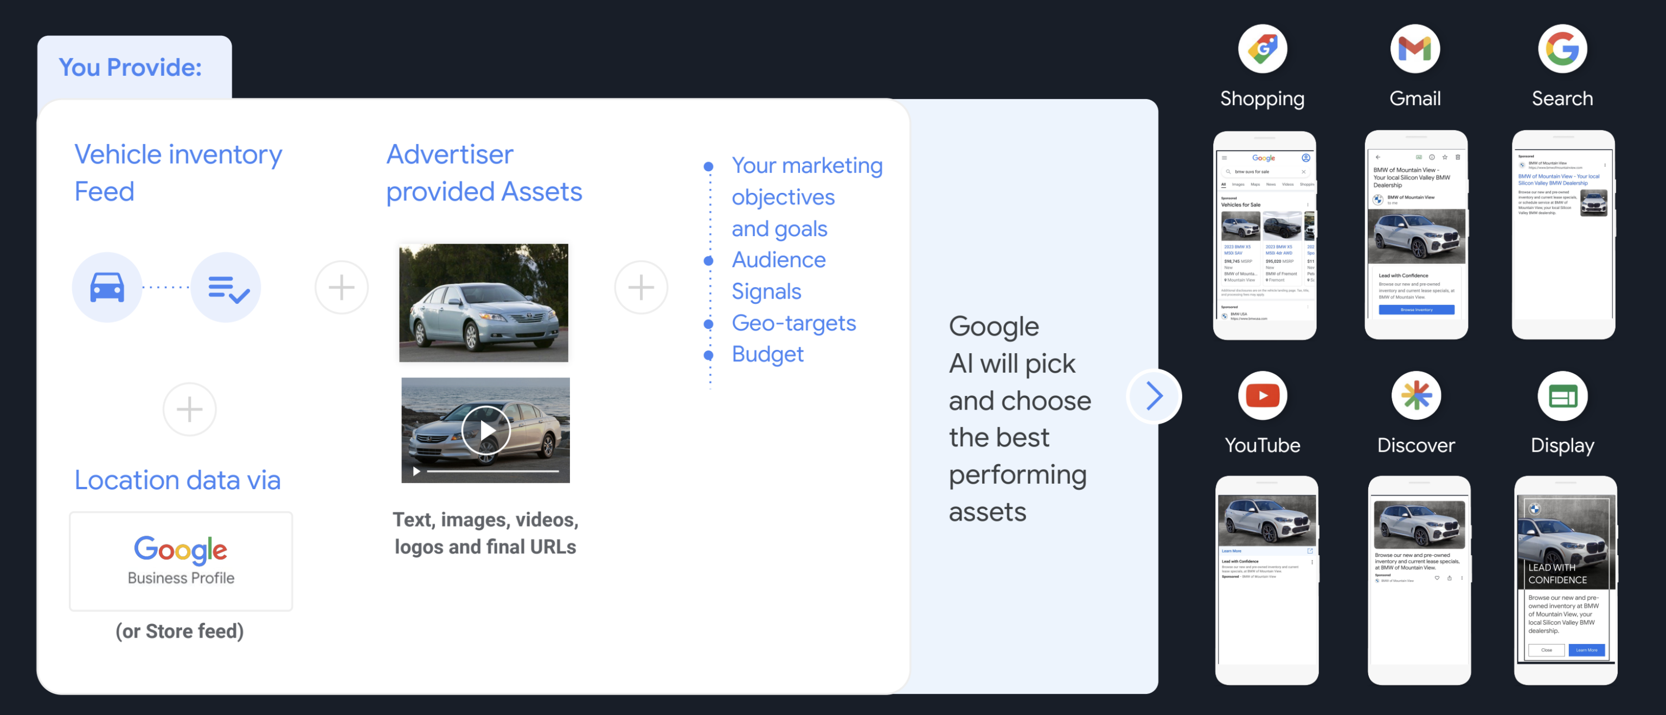Viewport: 1666px width, 715px height.
Task: Click the YouTube icon
Action: click(x=1263, y=396)
